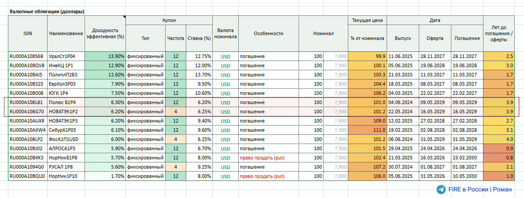Click the 12.60% yield cell

pos(105,75)
